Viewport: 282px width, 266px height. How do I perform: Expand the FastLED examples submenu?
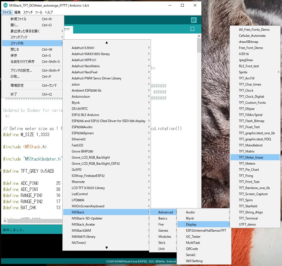pos(78,145)
